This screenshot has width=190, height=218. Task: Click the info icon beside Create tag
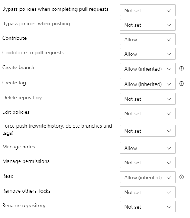pos(181,84)
